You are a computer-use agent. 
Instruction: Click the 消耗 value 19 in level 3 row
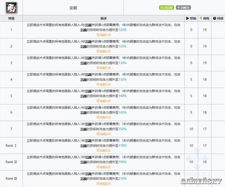205,63
